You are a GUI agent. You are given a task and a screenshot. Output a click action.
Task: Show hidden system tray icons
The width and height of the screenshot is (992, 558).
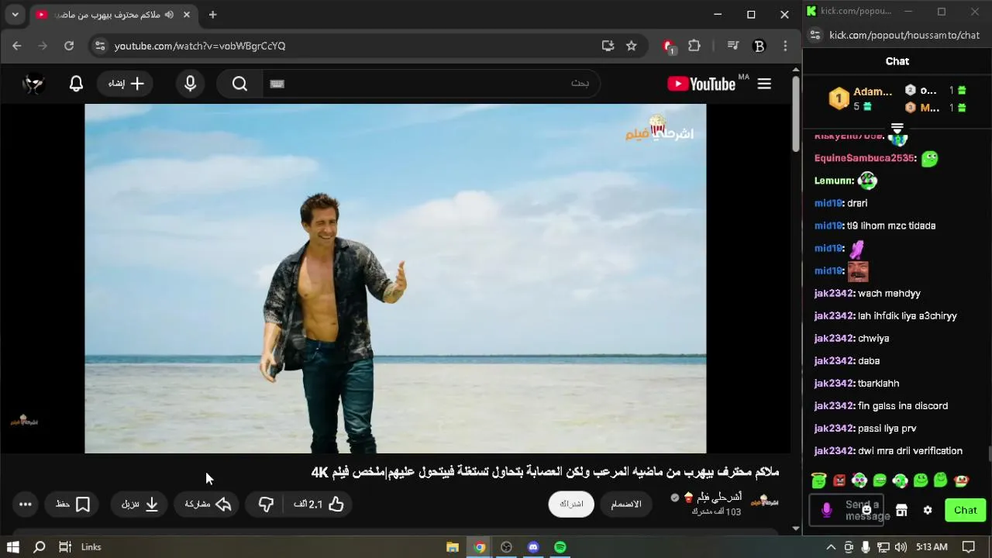[x=831, y=547]
